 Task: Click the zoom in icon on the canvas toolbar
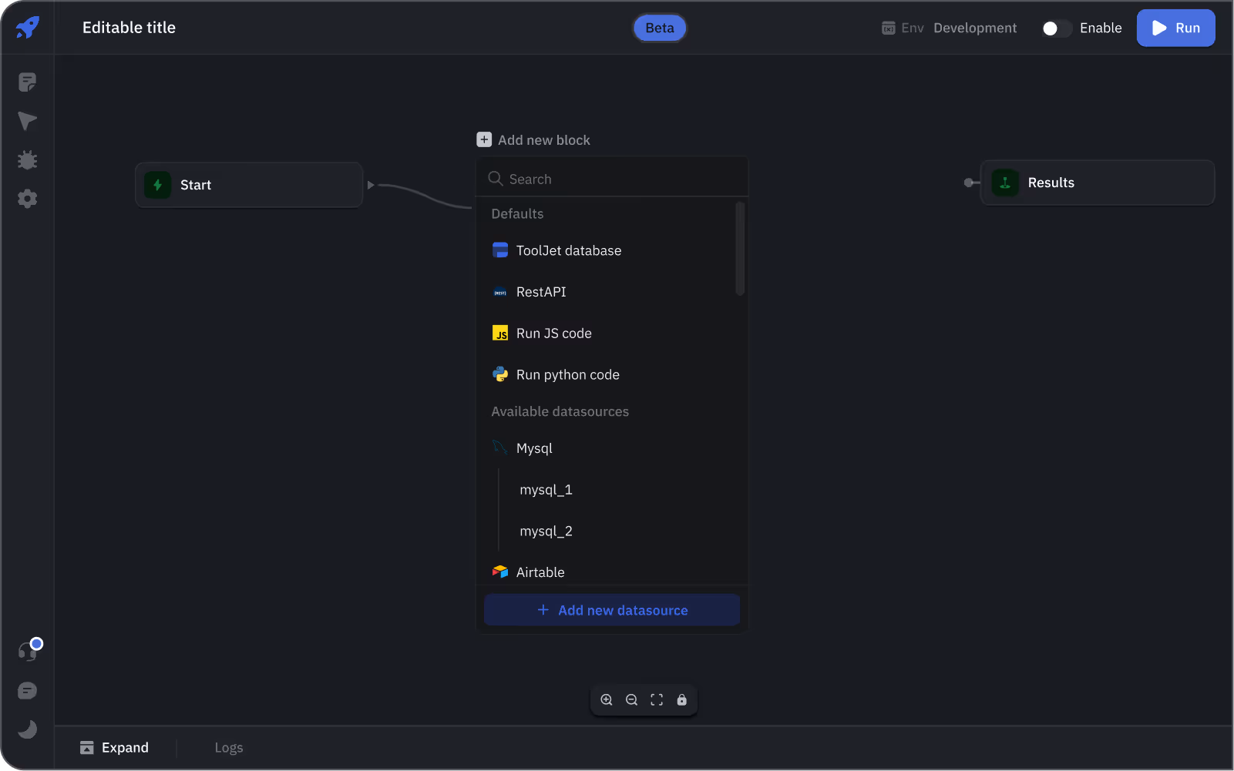click(607, 699)
